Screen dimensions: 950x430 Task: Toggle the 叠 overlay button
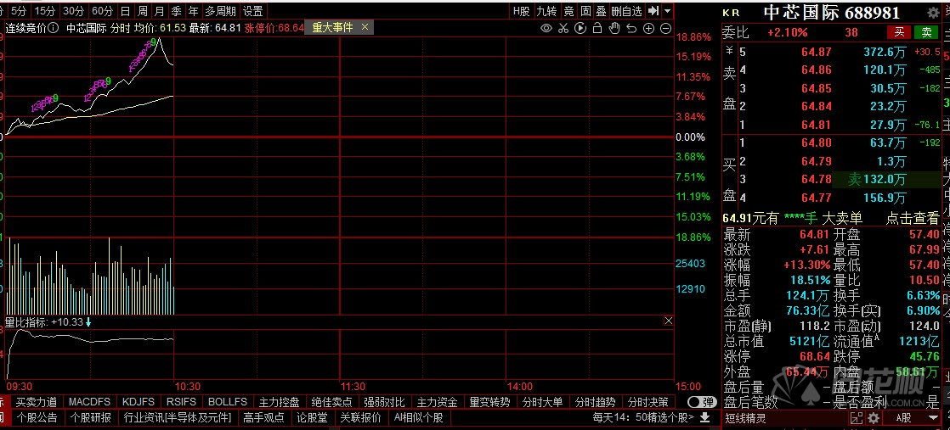(601, 11)
